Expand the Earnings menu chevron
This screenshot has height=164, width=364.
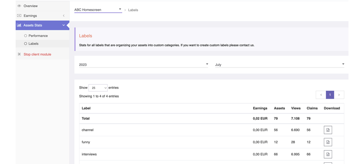pos(64,16)
